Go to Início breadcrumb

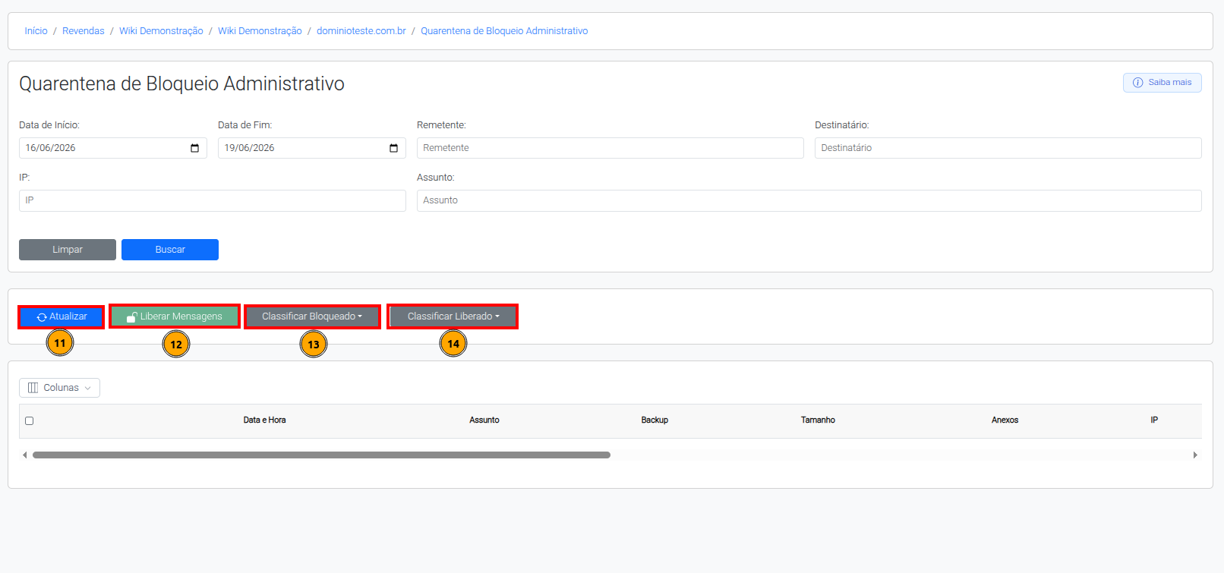point(36,31)
